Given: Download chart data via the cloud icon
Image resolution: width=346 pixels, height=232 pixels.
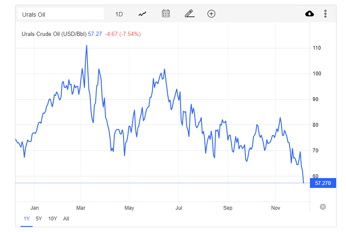Looking at the screenshot, I should [x=310, y=14].
